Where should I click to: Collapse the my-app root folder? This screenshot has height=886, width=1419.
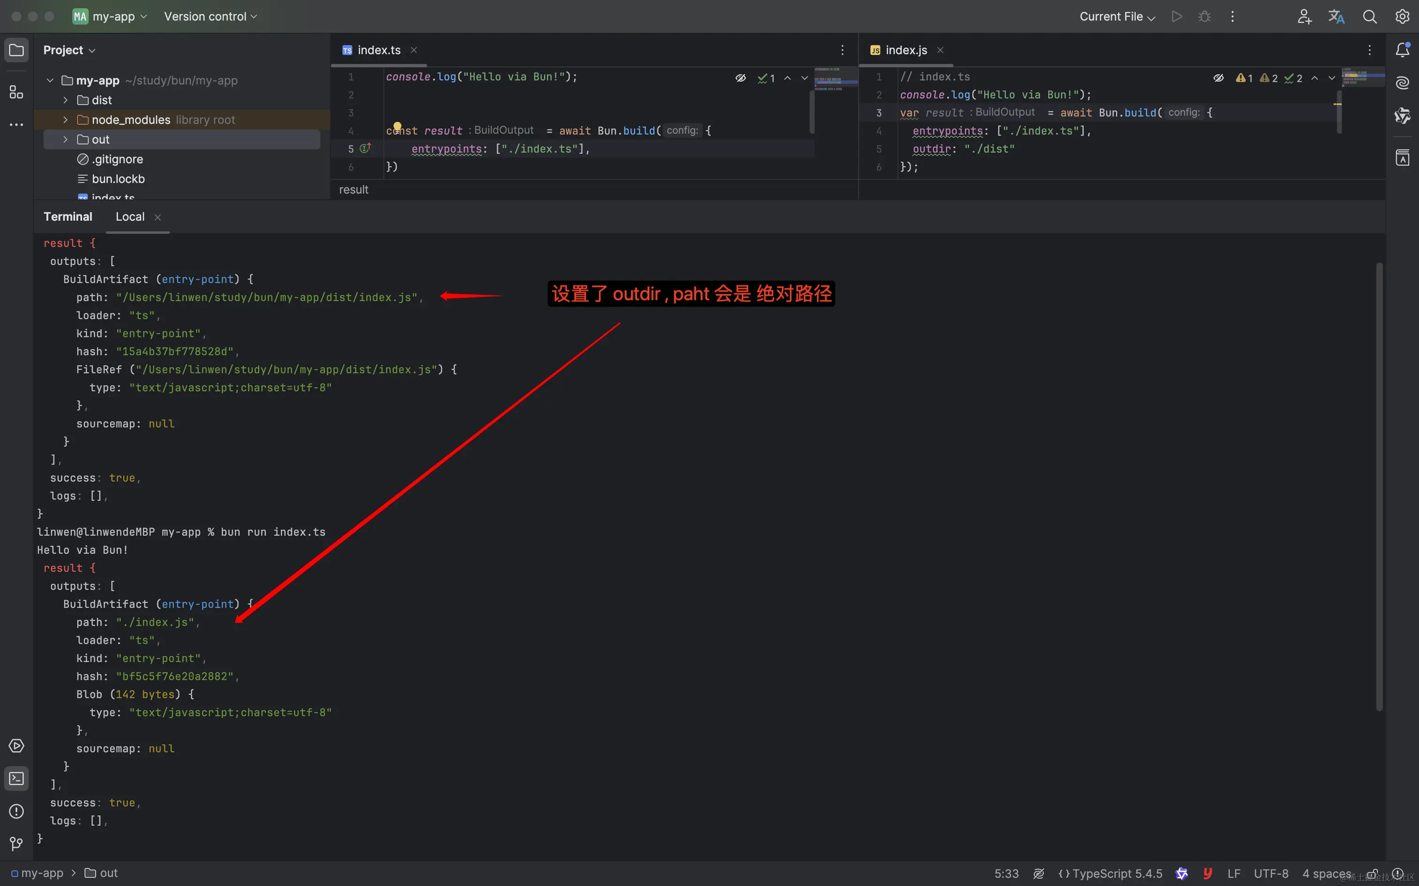pos(50,80)
